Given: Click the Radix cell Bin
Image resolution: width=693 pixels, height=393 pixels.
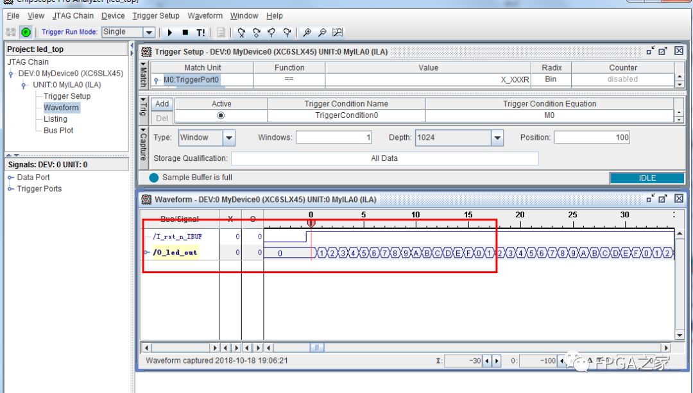Looking at the screenshot, I should pyautogui.click(x=551, y=80).
